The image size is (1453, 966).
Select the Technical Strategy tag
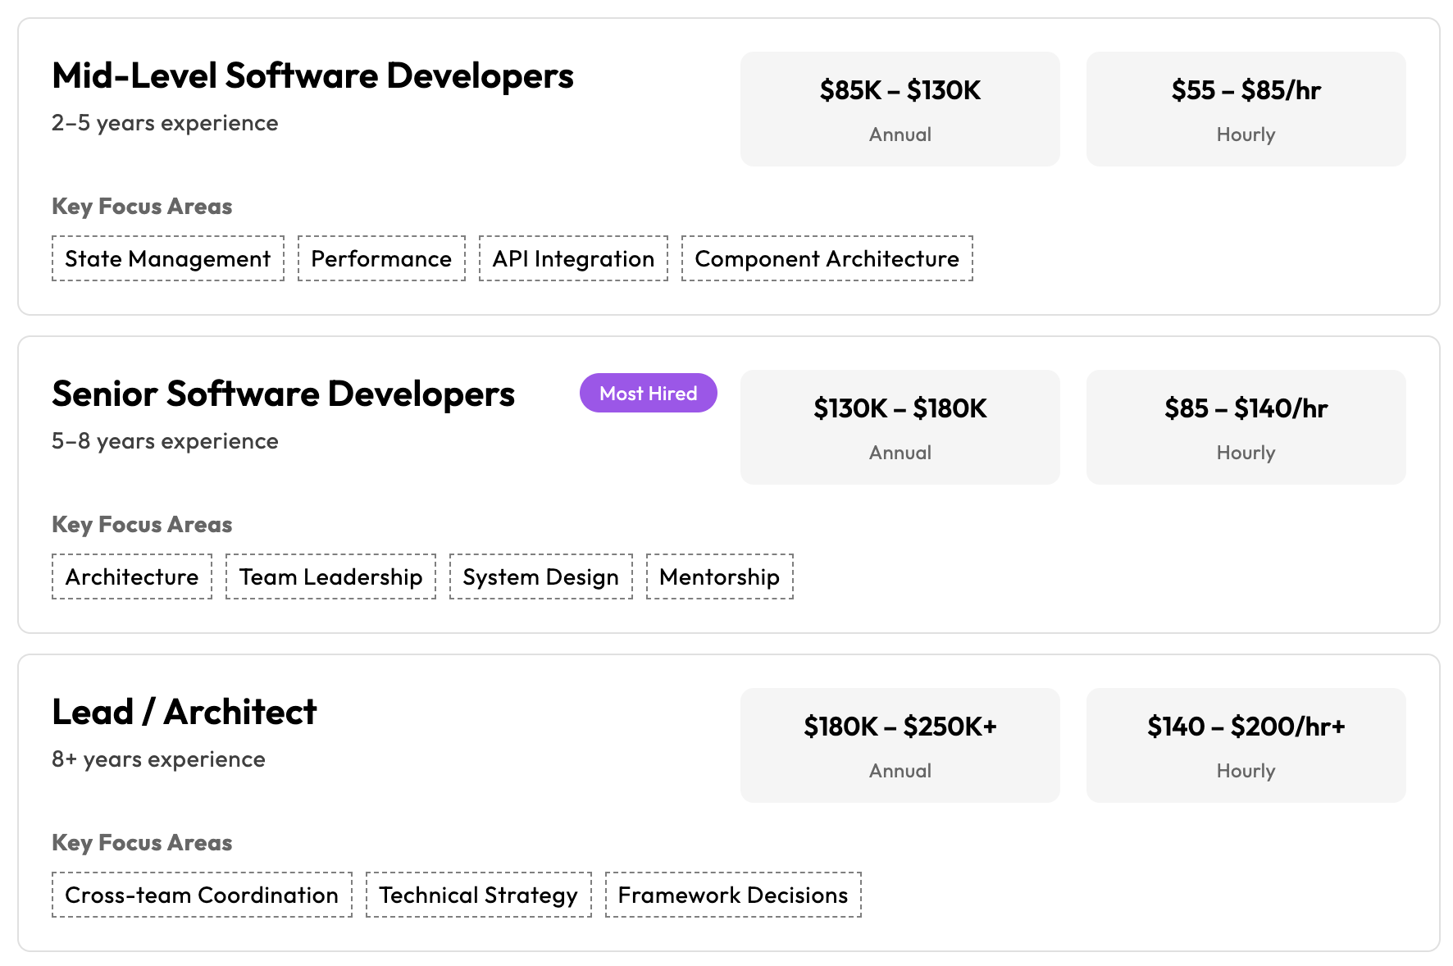pyautogui.click(x=479, y=895)
